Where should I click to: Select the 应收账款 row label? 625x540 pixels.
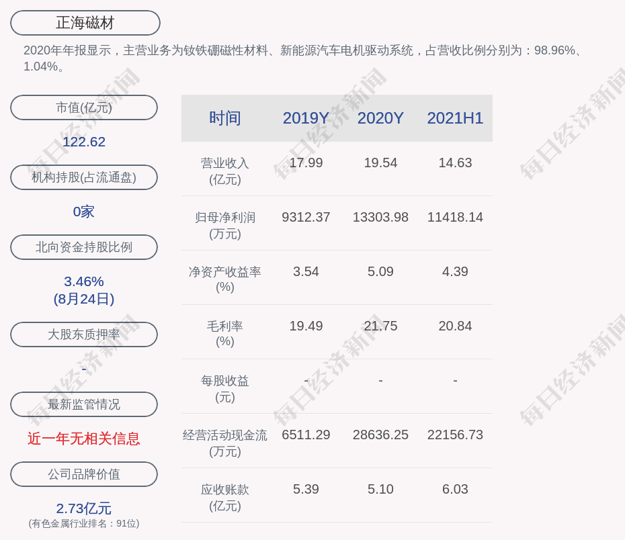pyautogui.click(x=224, y=489)
